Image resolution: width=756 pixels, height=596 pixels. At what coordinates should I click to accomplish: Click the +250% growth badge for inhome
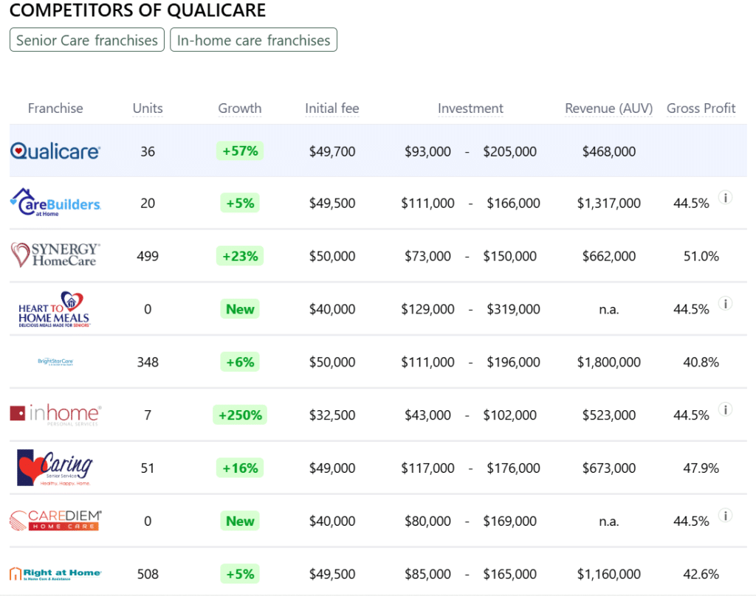240,415
